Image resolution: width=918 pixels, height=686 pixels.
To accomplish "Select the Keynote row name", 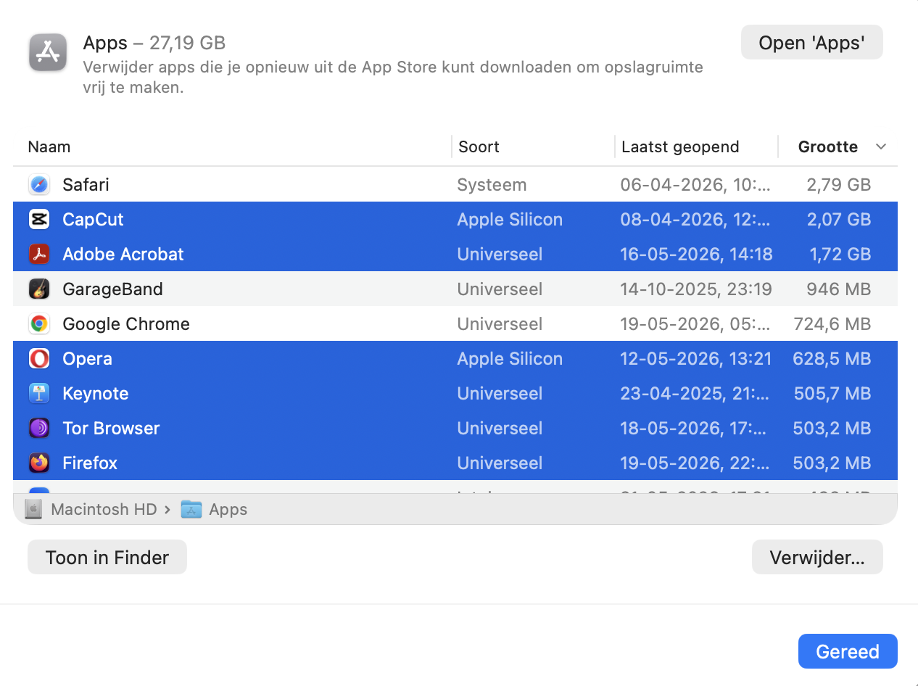I will [96, 393].
